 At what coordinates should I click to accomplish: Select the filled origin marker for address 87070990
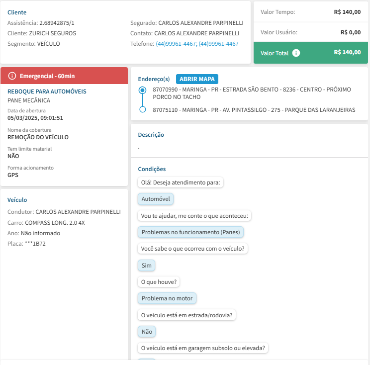click(143, 90)
